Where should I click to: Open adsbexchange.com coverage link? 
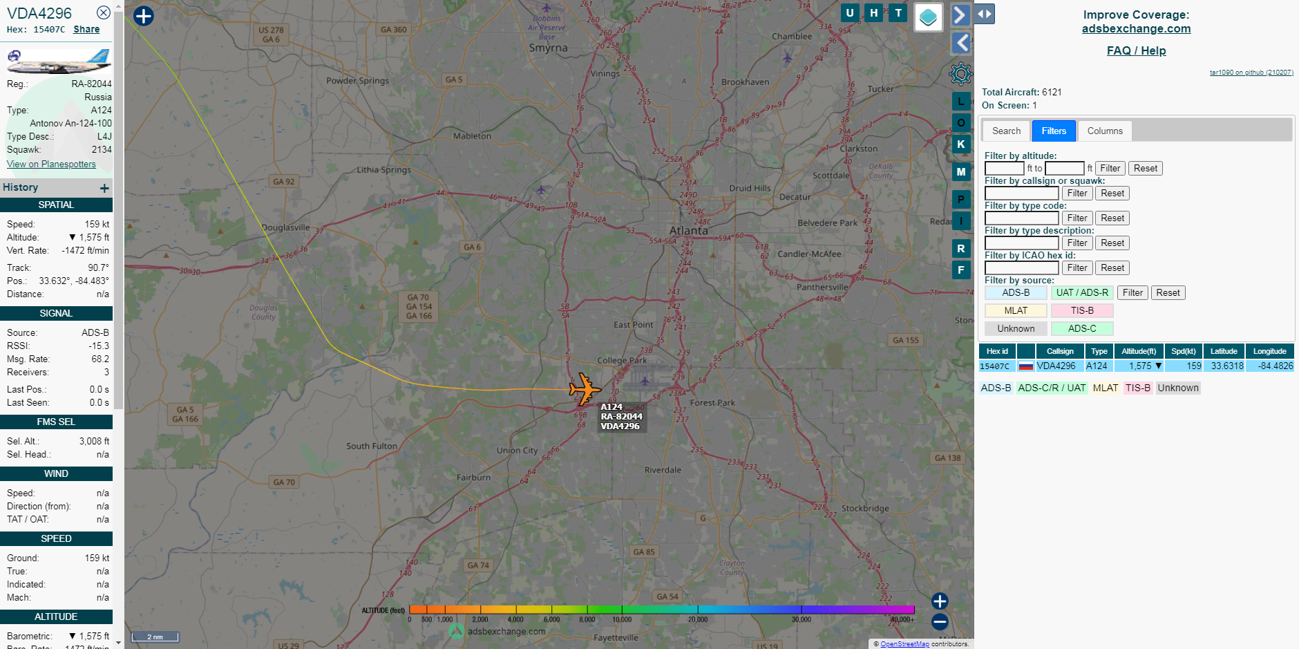click(x=1136, y=29)
